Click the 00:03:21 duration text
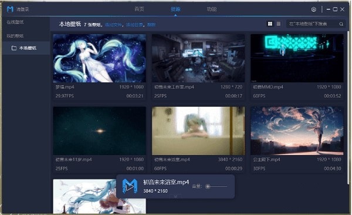The width and height of the screenshot is (352, 215). pos(135,96)
